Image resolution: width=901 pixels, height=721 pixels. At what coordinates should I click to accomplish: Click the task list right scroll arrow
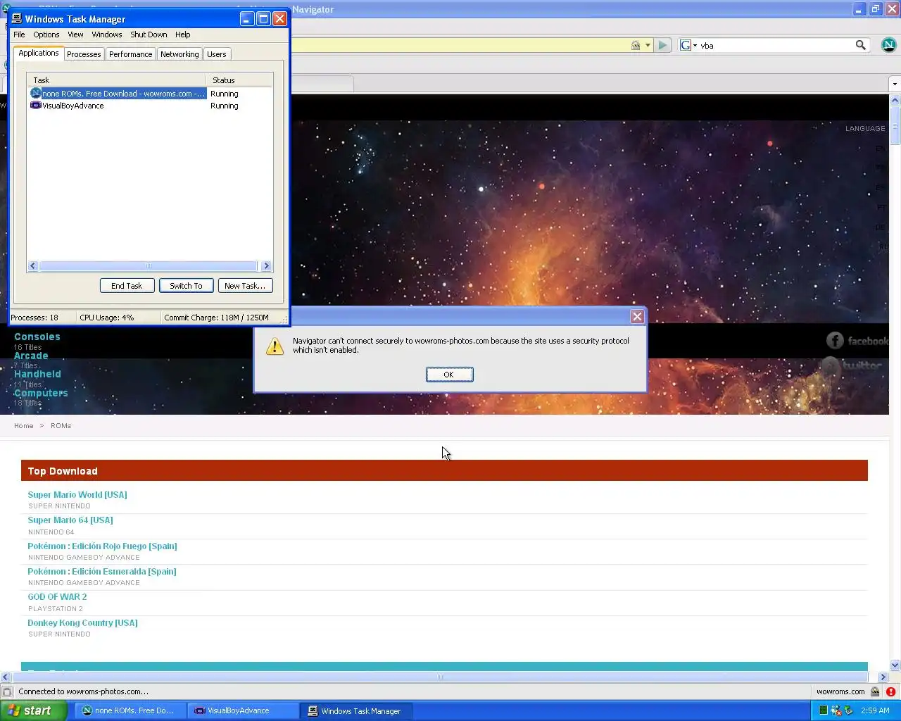click(266, 266)
